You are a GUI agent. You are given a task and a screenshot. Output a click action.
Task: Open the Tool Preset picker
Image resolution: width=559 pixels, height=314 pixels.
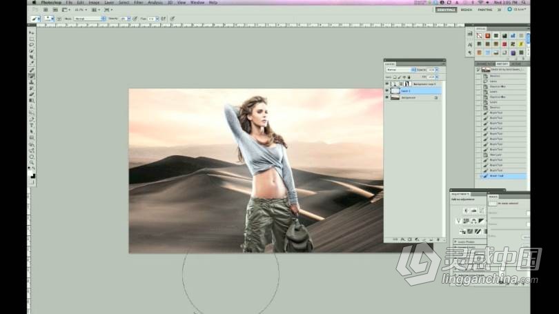point(35,19)
